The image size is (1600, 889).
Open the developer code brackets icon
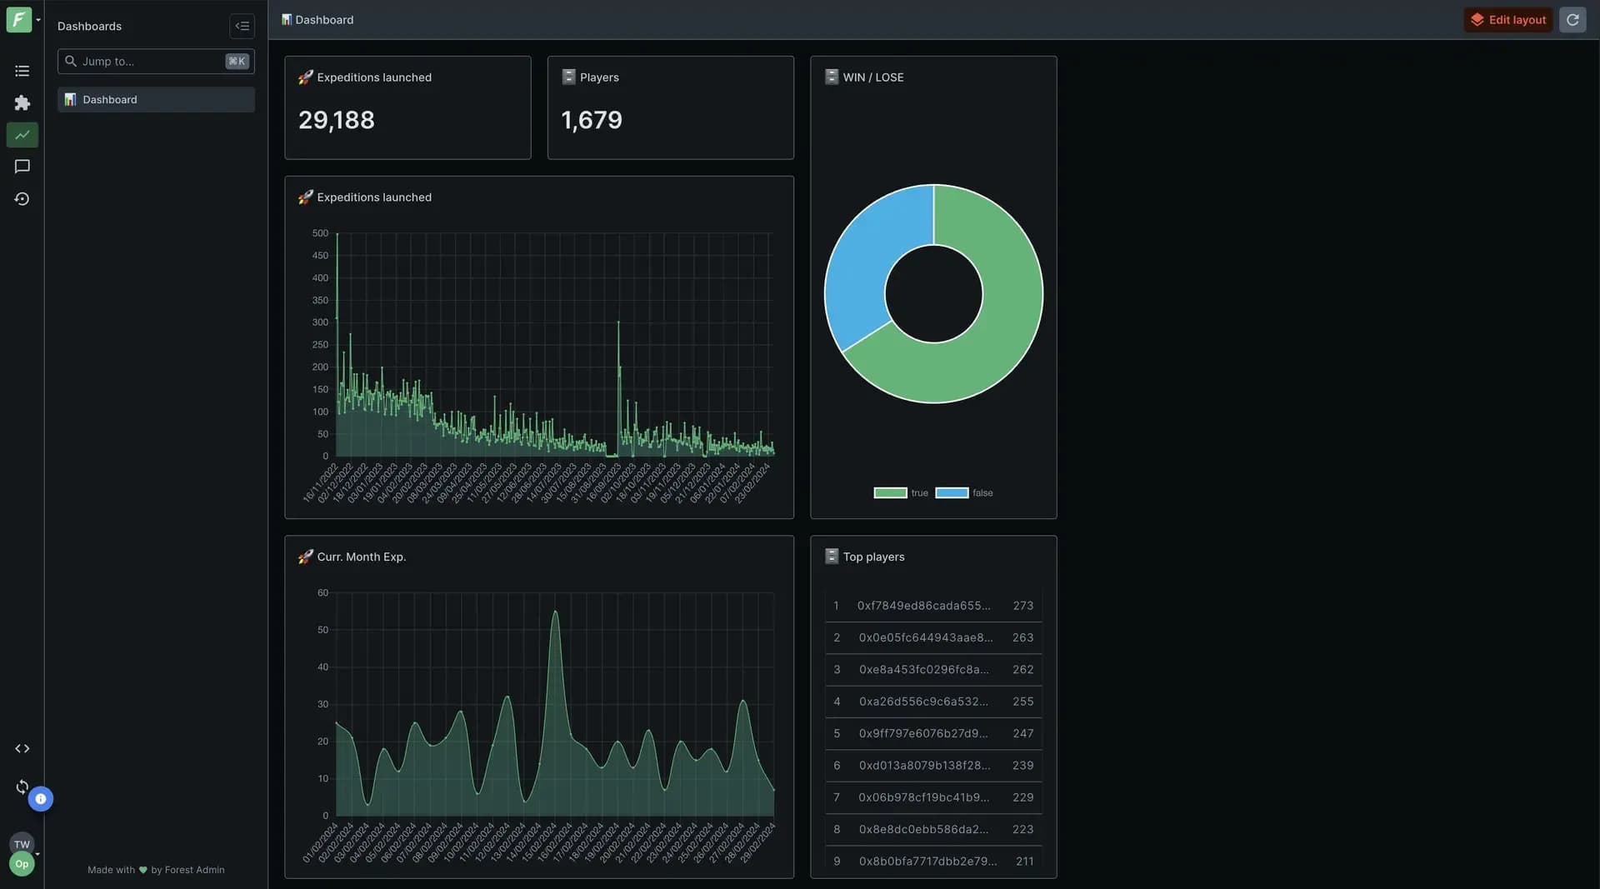click(x=22, y=748)
